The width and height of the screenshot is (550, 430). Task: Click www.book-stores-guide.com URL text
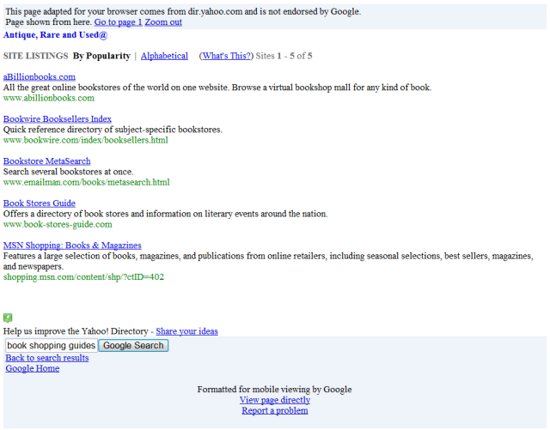click(58, 224)
